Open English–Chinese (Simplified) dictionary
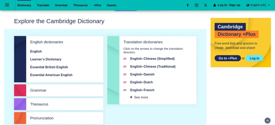The image size is (275, 125). (153, 59)
